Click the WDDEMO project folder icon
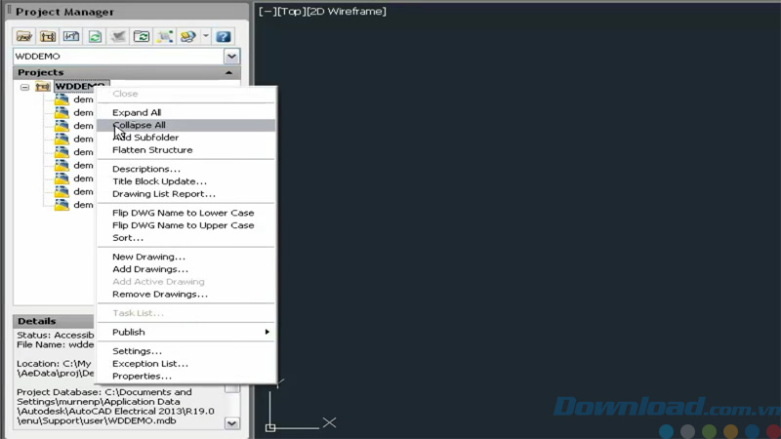 pyautogui.click(x=43, y=87)
